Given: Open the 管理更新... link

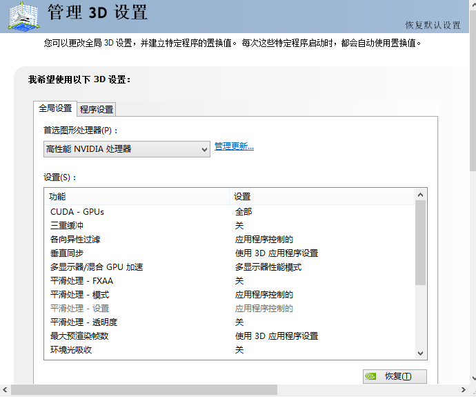Looking at the screenshot, I should click(234, 146).
